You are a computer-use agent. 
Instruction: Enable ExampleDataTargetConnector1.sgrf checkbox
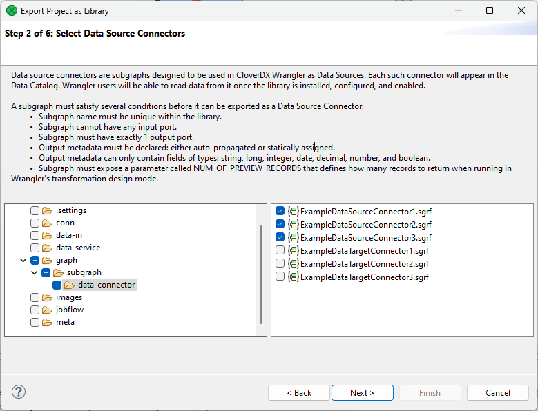click(280, 250)
